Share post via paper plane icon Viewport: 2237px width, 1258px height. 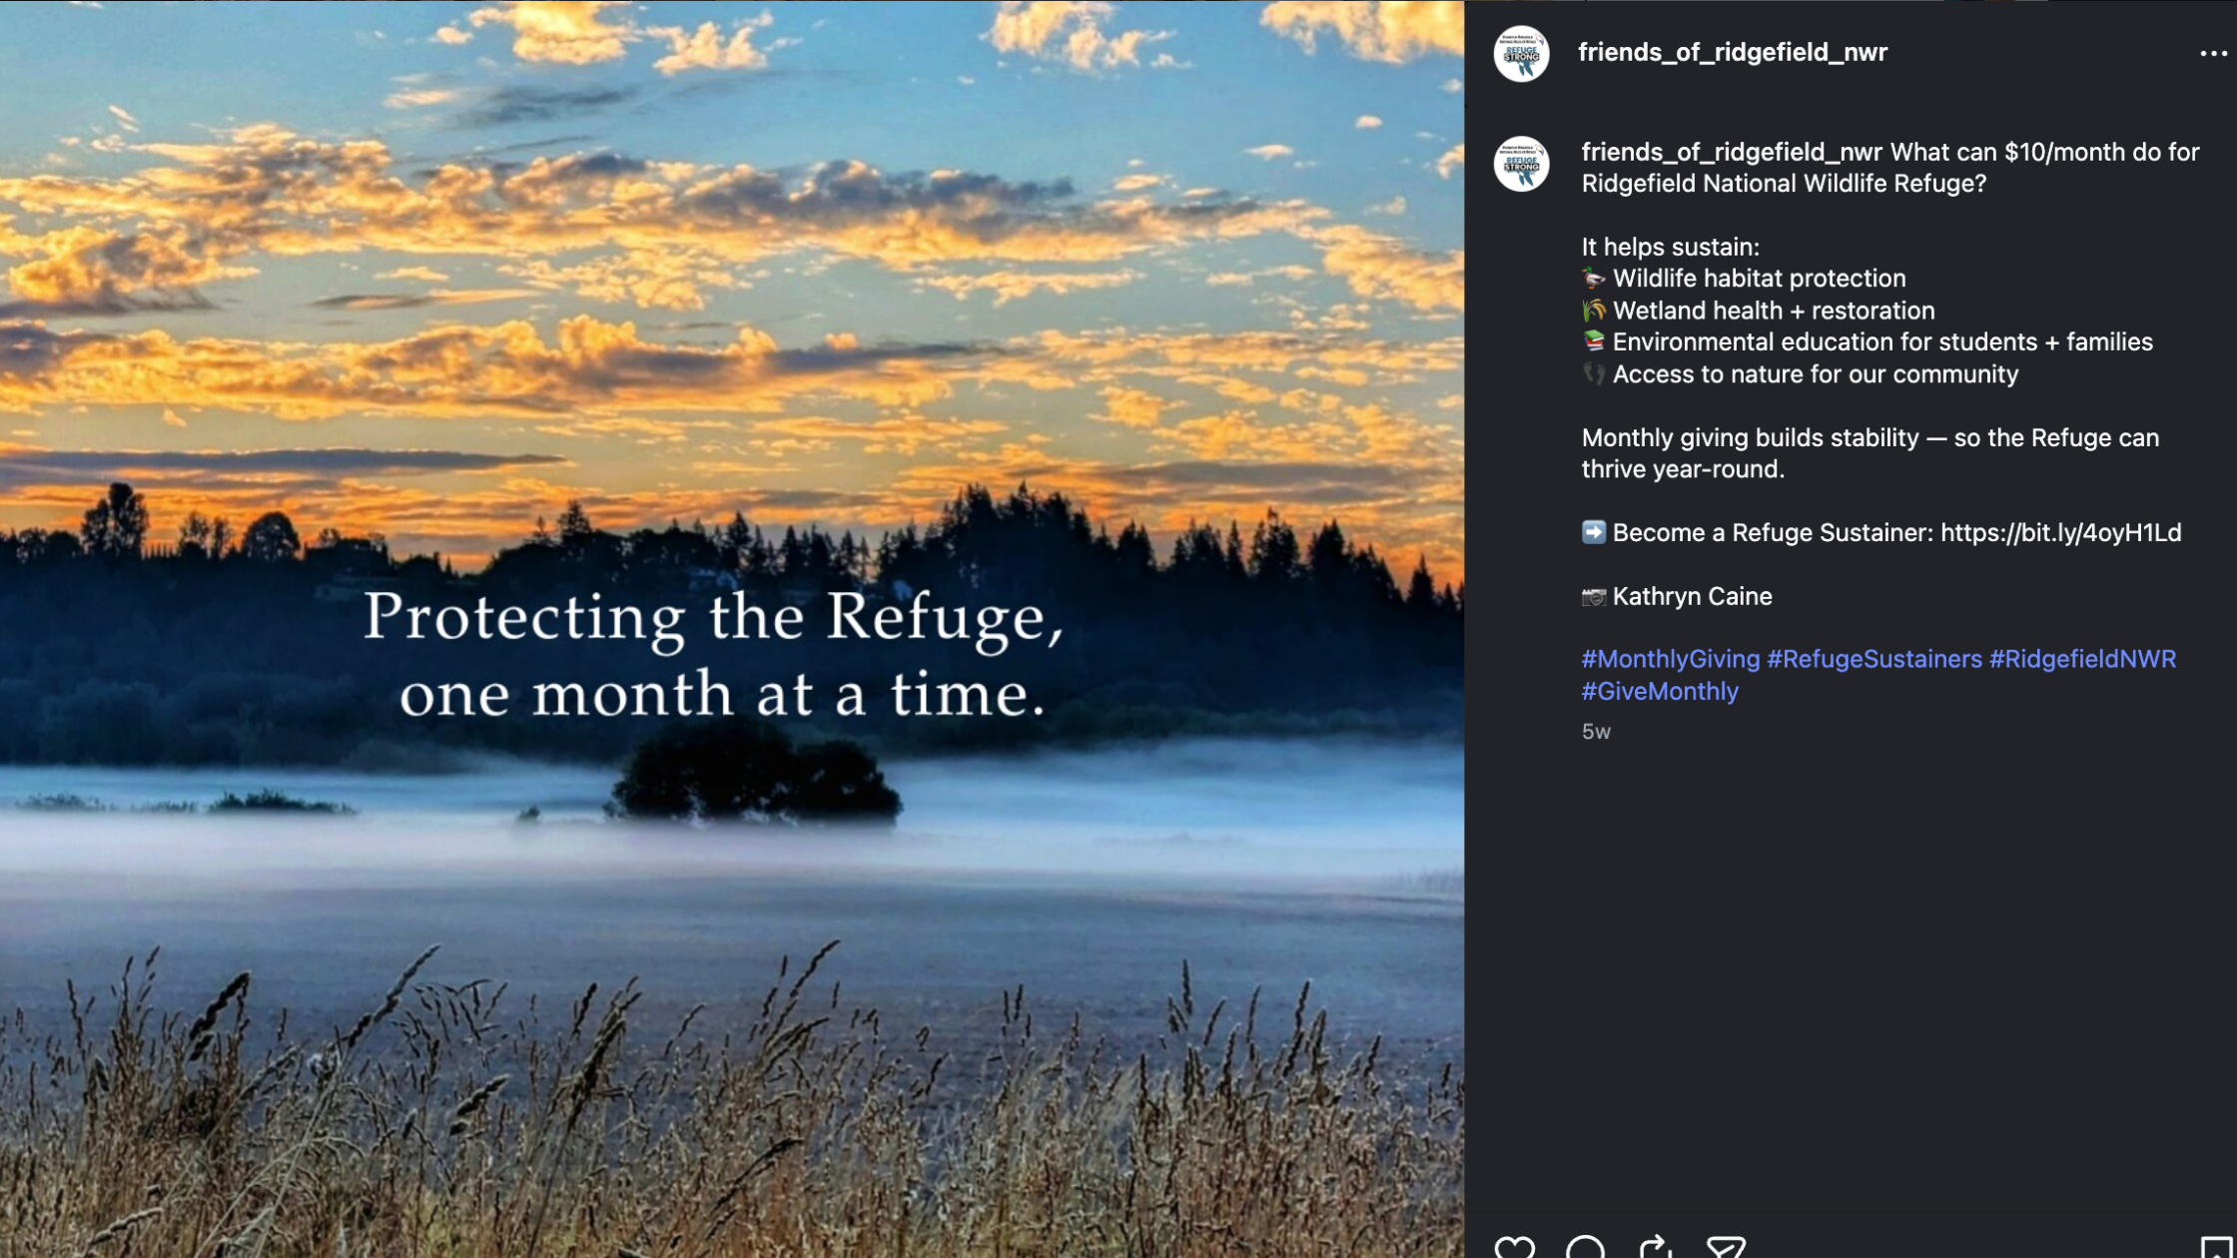point(1726,1247)
